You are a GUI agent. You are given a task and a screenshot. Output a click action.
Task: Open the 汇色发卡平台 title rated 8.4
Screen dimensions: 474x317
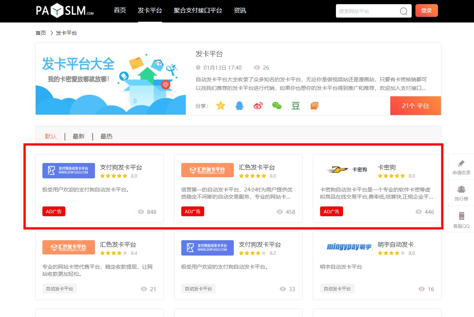(118, 245)
